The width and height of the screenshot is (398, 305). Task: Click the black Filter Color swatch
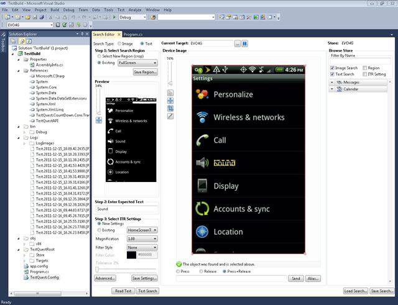pos(131,255)
